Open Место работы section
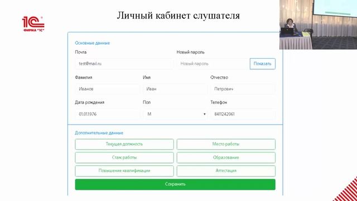Image resolution: width=357 pixels, height=201 pixels. (226, 144)
